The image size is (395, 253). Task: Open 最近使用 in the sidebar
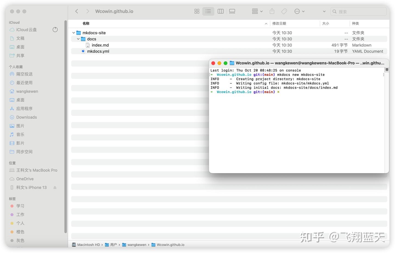click(24, 83)
